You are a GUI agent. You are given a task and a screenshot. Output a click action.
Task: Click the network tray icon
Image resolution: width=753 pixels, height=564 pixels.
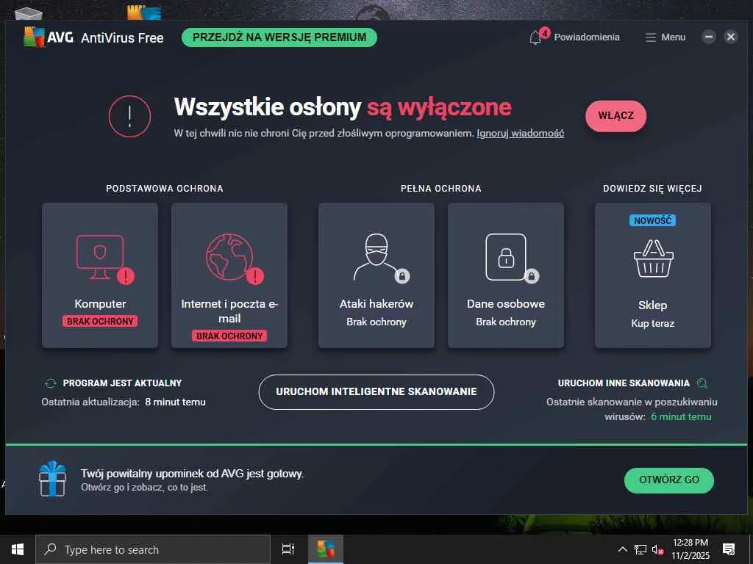tap(640, 549)
